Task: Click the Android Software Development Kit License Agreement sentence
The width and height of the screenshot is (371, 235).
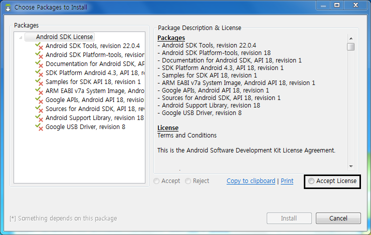Action: pos(246,150)
